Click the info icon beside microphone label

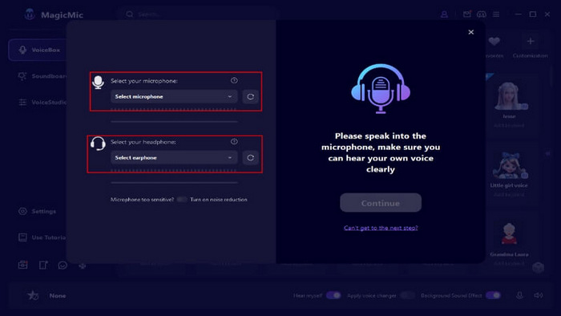(234, 80)
